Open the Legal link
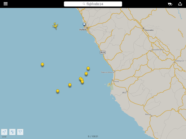This screenshot has height=139, width=186. [x=4, y=137]
